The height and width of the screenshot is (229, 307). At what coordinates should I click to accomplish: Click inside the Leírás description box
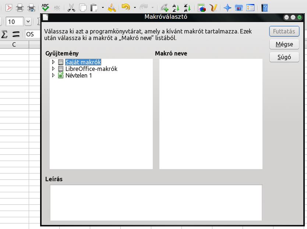coord(156,203)
